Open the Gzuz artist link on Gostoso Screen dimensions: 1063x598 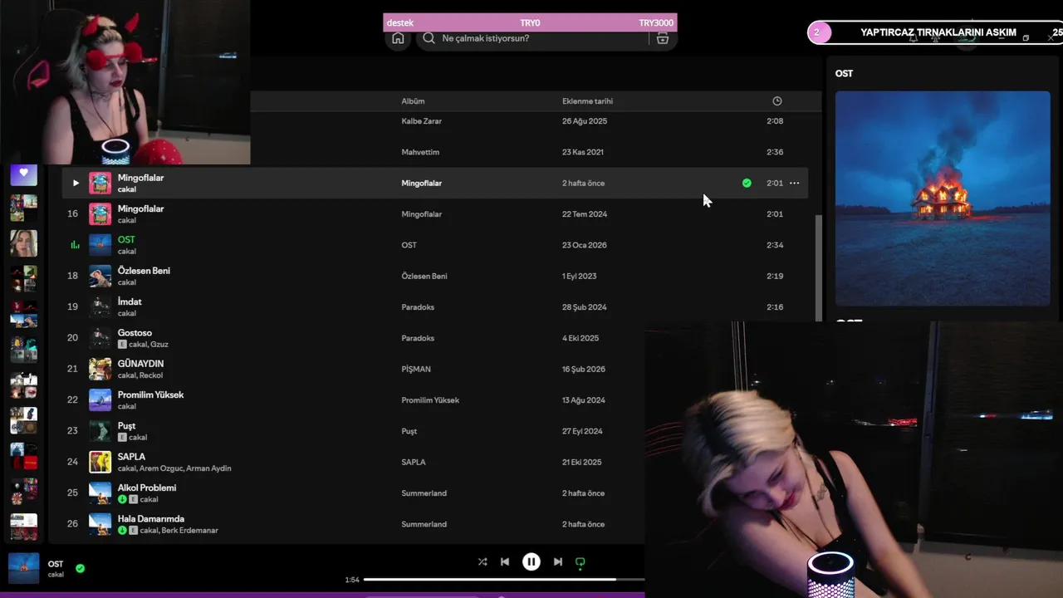[x=159, y=345]
